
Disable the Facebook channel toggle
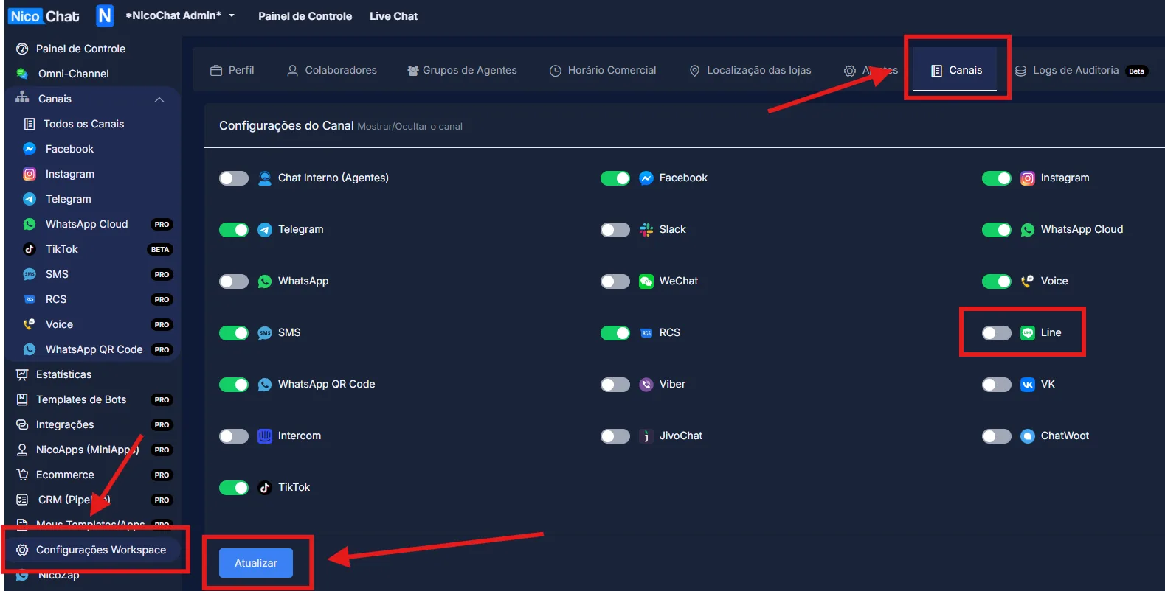(615, 178)
